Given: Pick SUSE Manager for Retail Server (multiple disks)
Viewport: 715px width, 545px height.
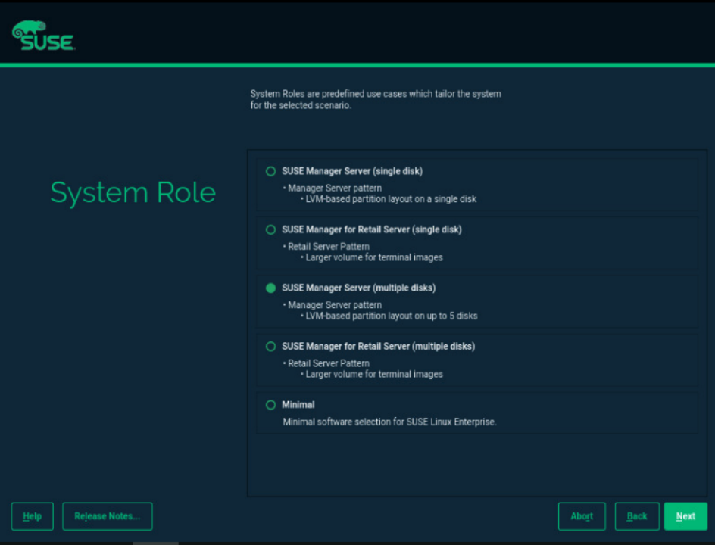Looking at the screenshot, I should pos(270,347).
